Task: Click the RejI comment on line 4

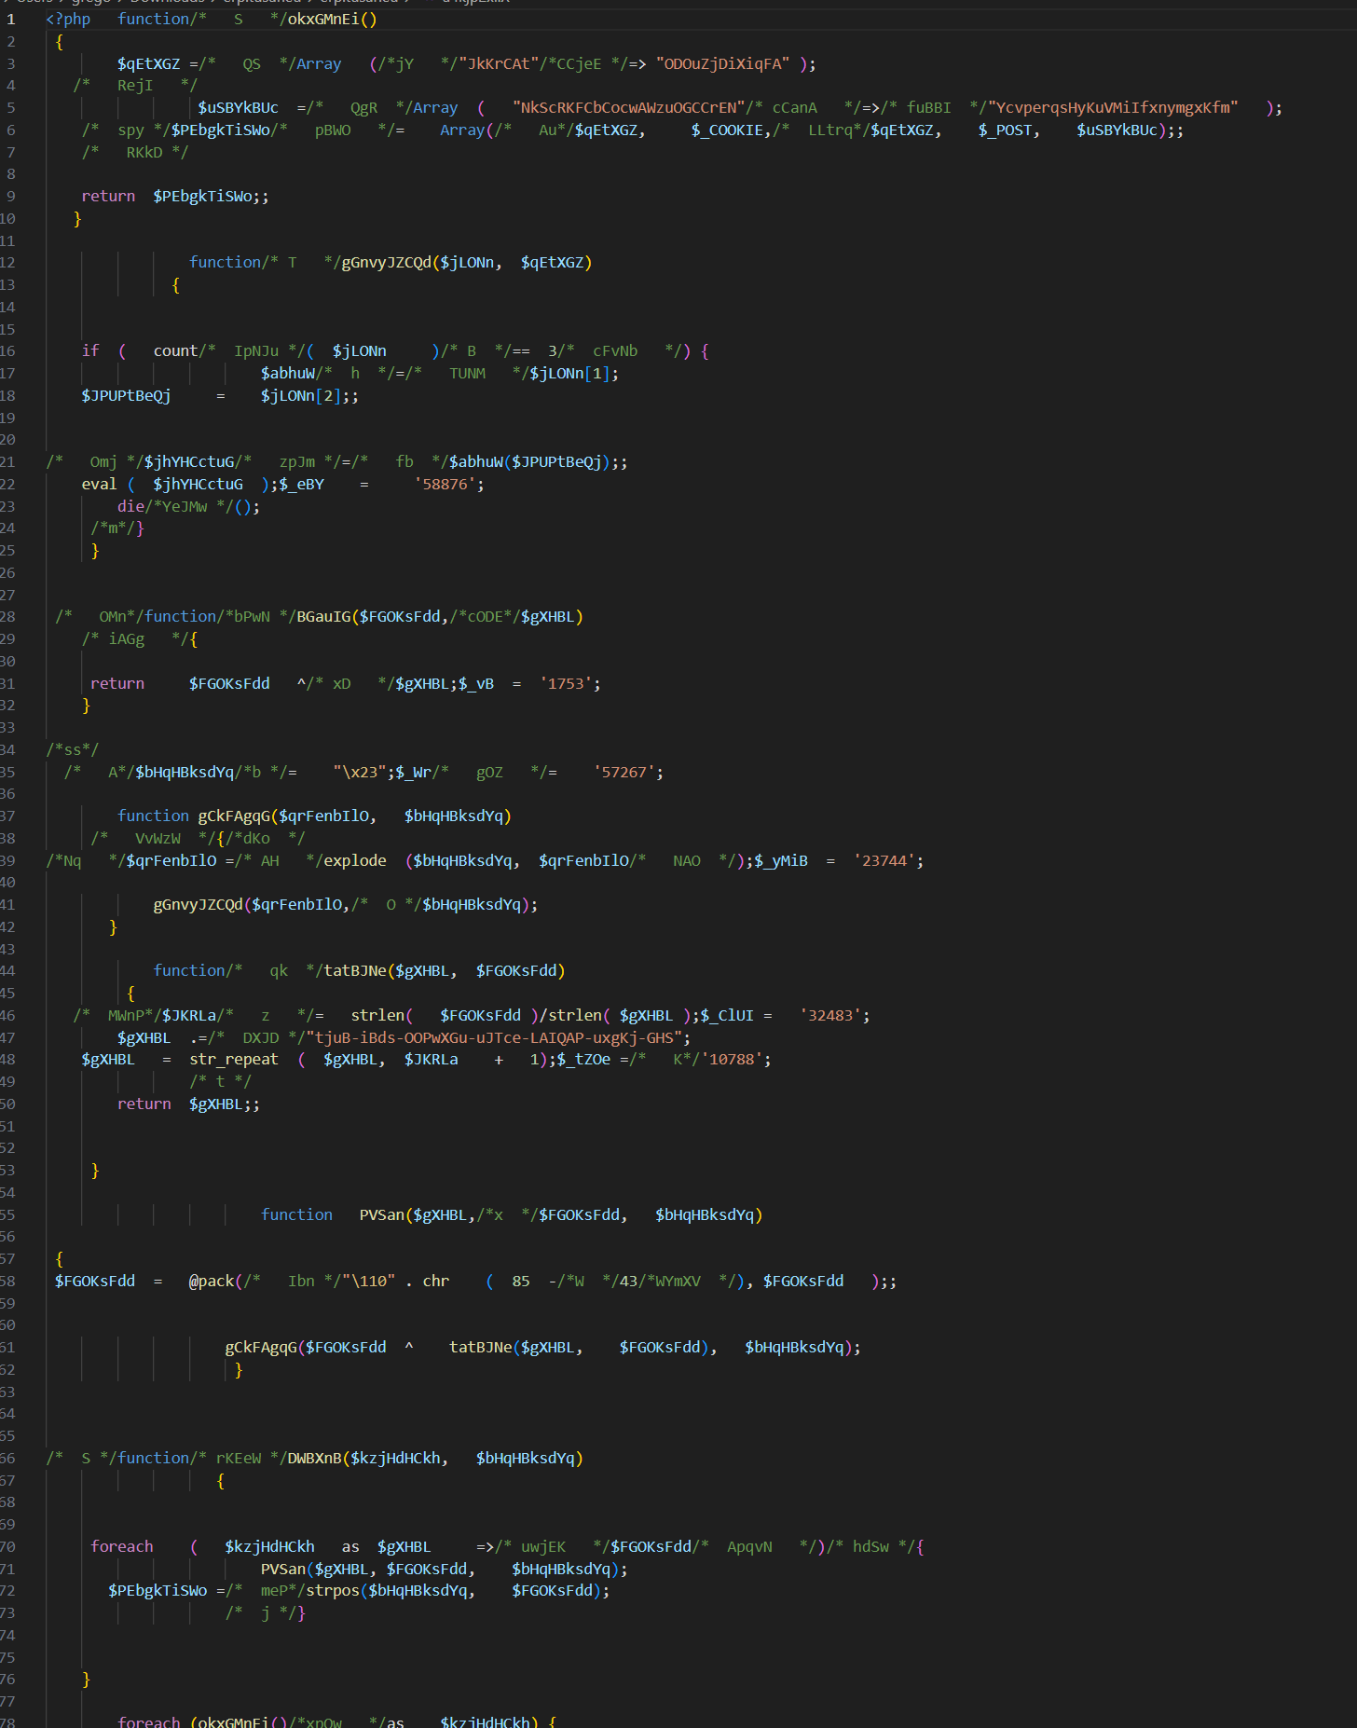Action: [x=135, y=85]
